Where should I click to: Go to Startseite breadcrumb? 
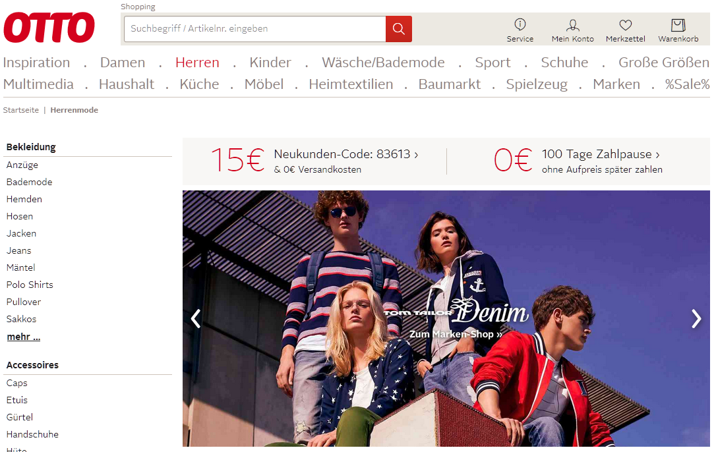point(21,110)
